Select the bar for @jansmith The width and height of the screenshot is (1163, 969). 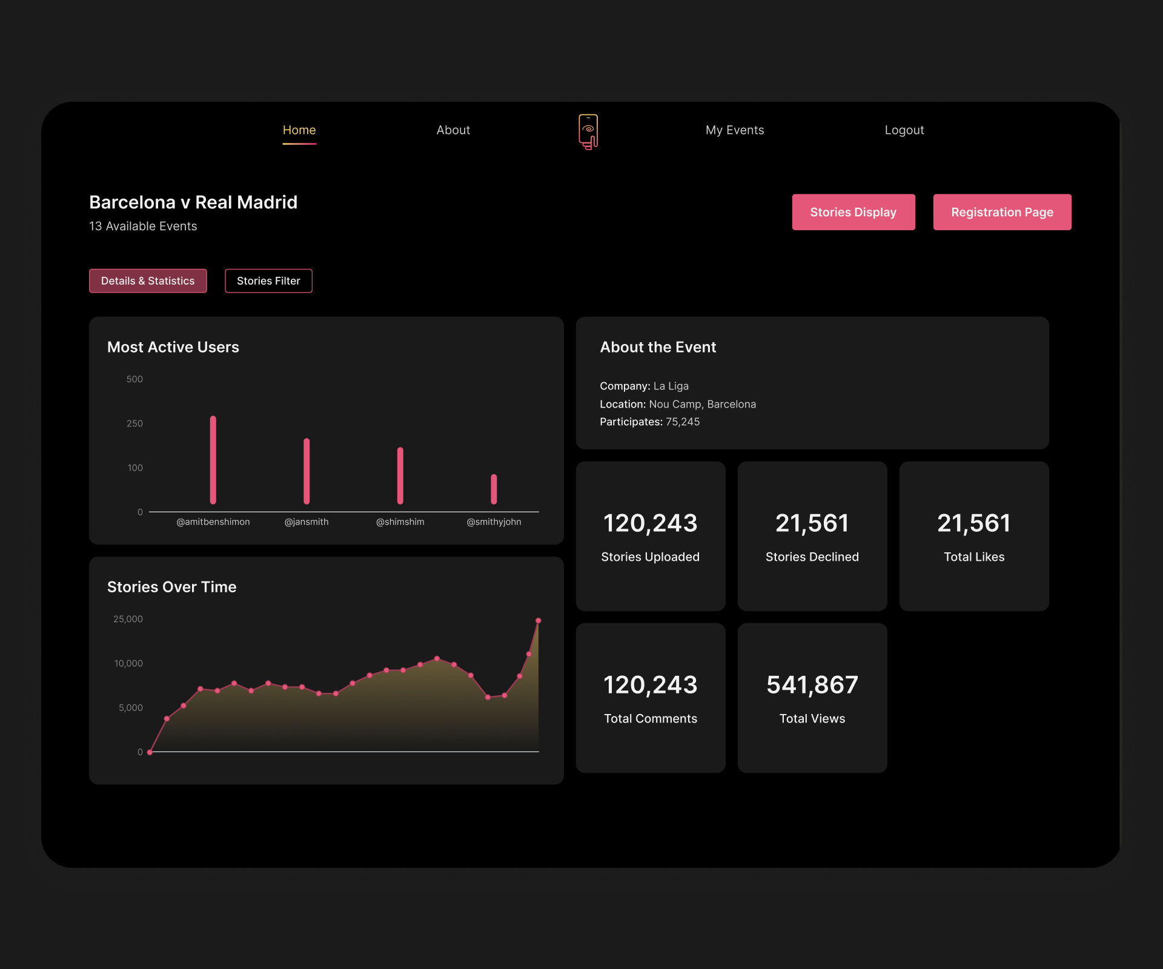click(x=306, y=472)
